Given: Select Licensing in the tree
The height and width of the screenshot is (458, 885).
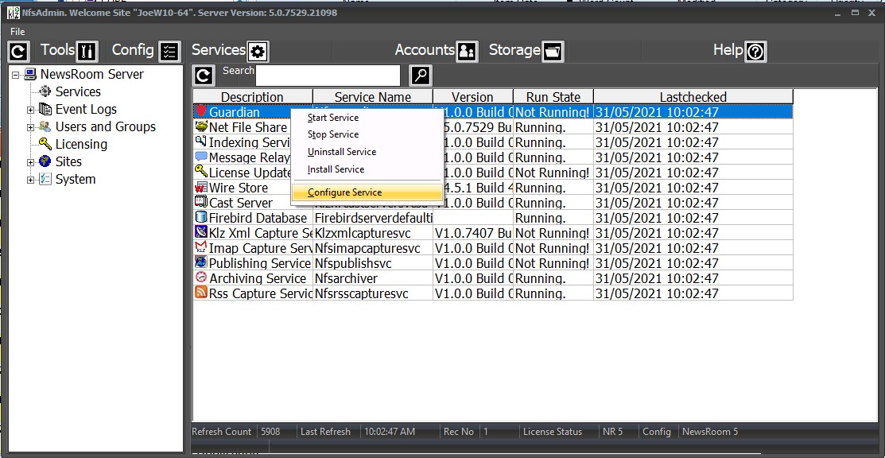Looking at the screenshot, I should (x=81, y=145).
